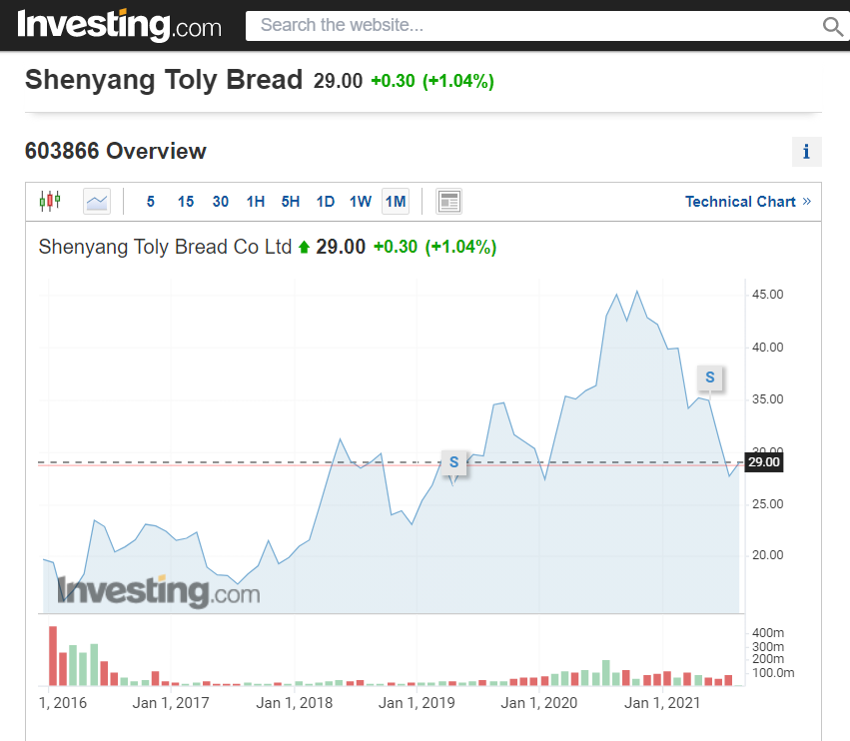Click the S marker near 2019
Viewport: 850px width, 741px height.
(x=453, y=462)
